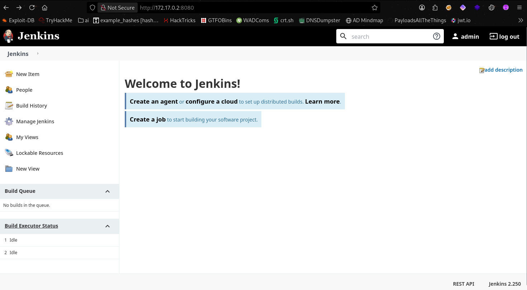Screen dimensions: 527x290
Task: Open example_hashes bookmark
Action: [x=126, y=20]
